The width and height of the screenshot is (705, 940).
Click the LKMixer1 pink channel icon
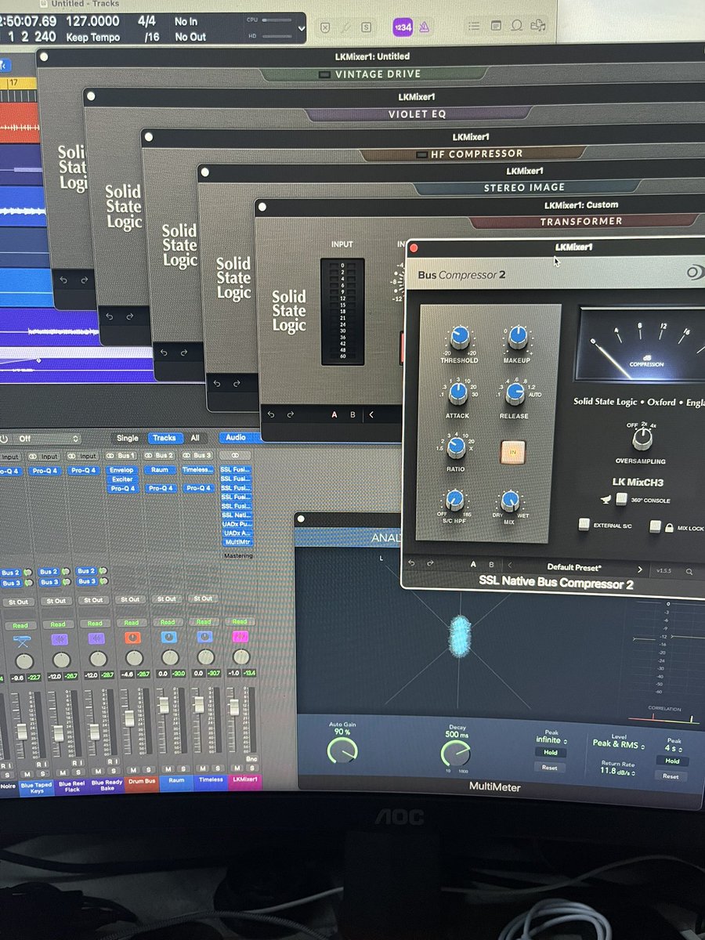240,637
